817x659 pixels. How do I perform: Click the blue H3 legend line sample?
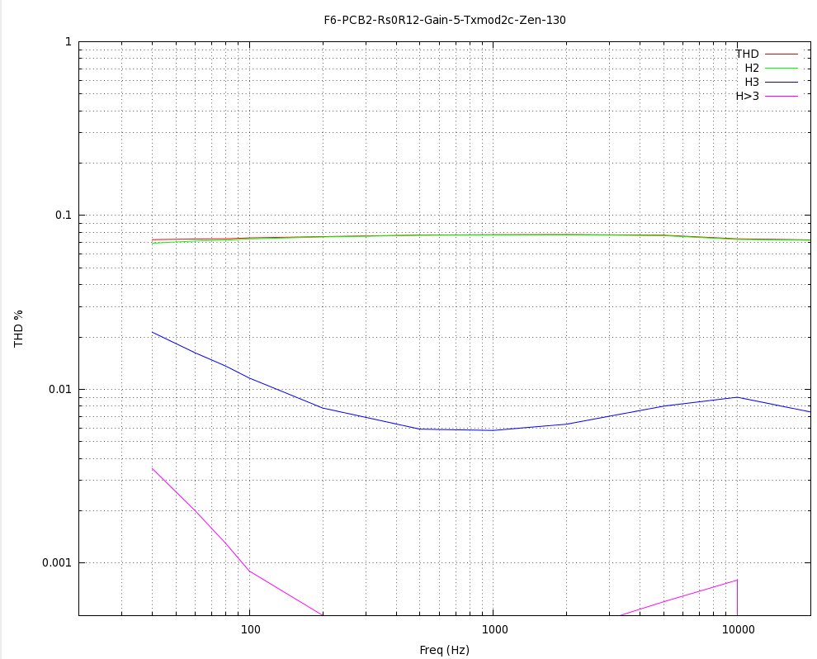781,83
